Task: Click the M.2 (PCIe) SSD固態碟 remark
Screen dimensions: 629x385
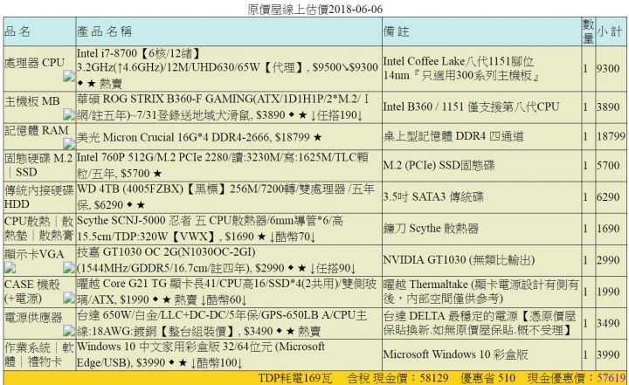Action: pos(439,165)
